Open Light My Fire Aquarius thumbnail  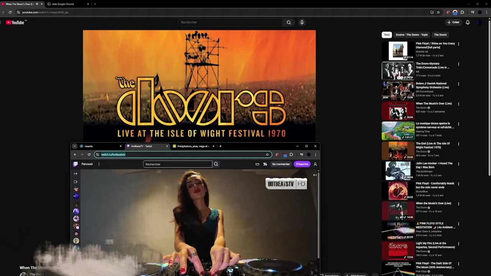click(398, 250)
